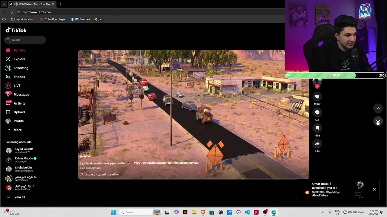Image resolution: width=387 pixels, height=217 pixels.
Task: Open a new browser tab
Action: pos(60,4)
